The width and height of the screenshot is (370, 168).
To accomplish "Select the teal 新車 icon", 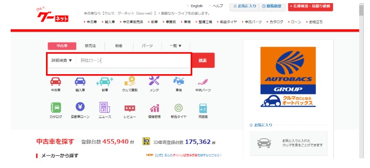I will [105, 82].
